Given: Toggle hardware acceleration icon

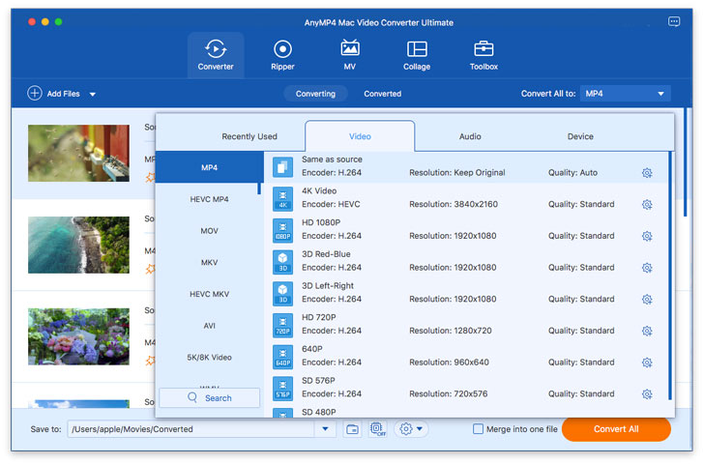Looking at the screenshot, I should tap(377, 429).
